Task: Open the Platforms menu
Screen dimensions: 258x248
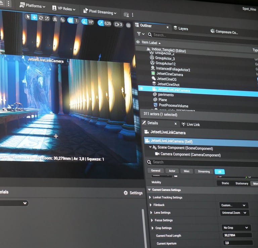Action: pos(32,6)
